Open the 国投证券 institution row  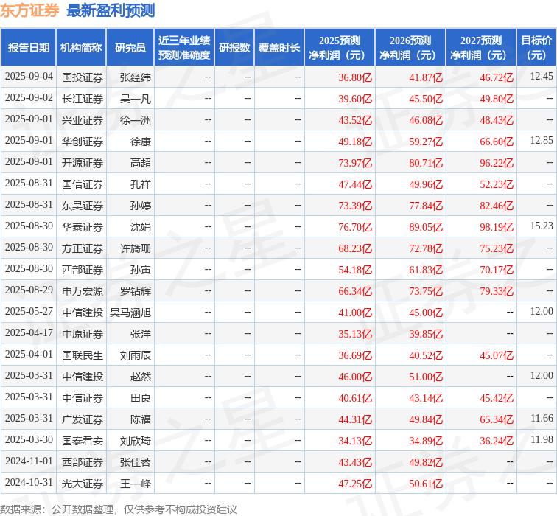[x=82, y=77]
